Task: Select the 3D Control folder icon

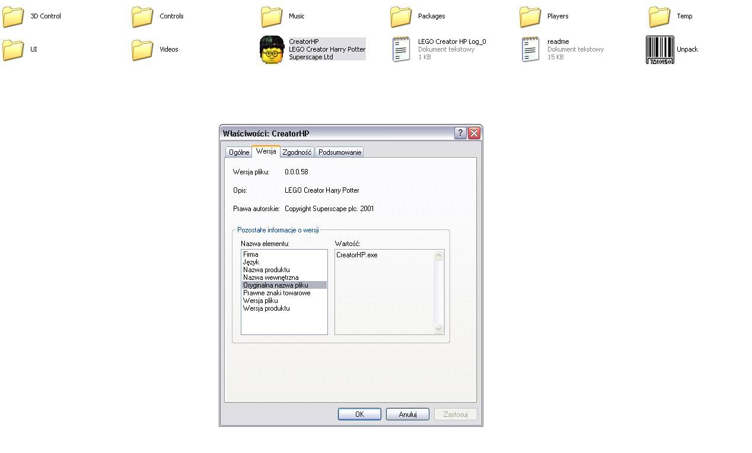Action: pyautogui.click(x=13, y=17)
